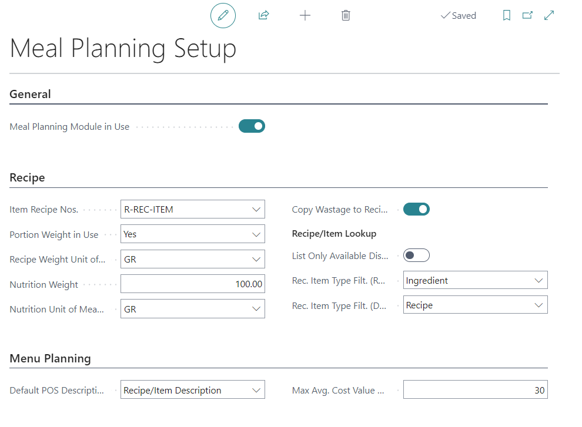
Task: Click the Nutrition Weight input field
Action: (192, 284)
